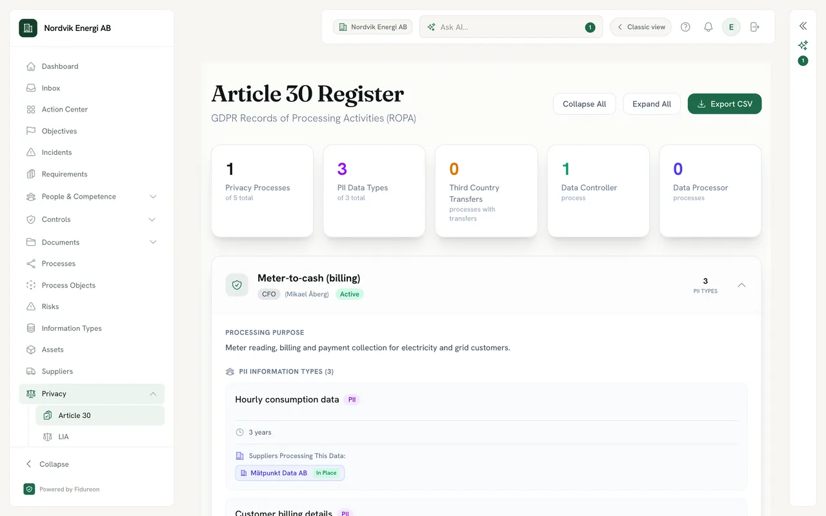The image size is (826, 516).
Task: Click Privacy Processes stat card
Action: point(262,191)
